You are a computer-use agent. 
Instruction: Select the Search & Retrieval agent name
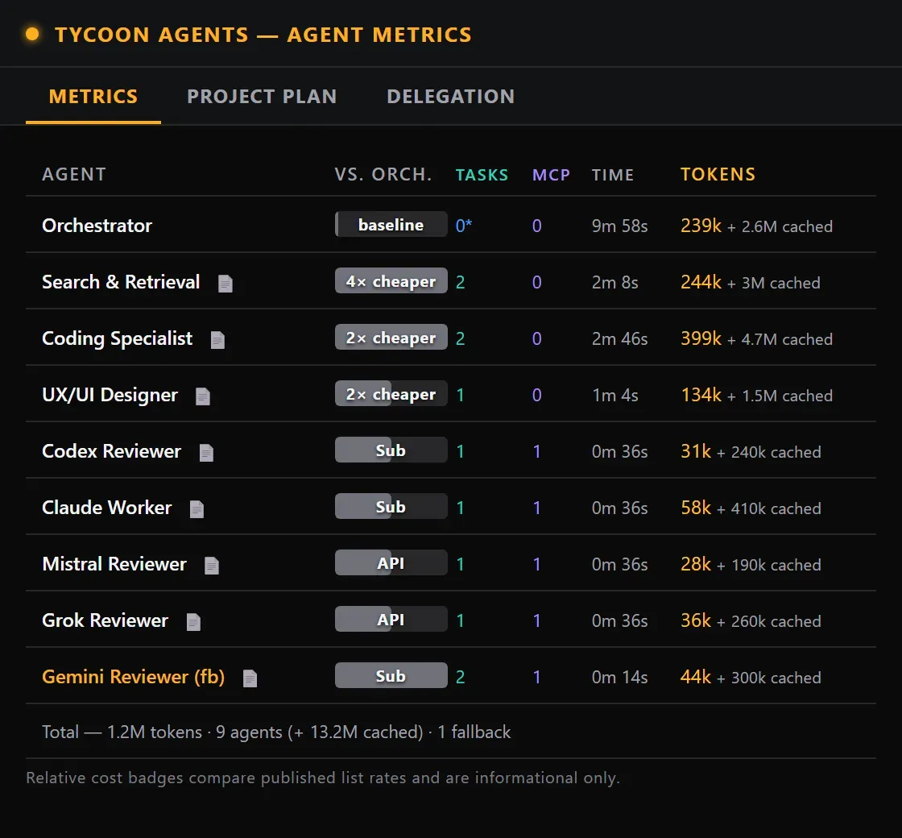[x=121, y=281]
